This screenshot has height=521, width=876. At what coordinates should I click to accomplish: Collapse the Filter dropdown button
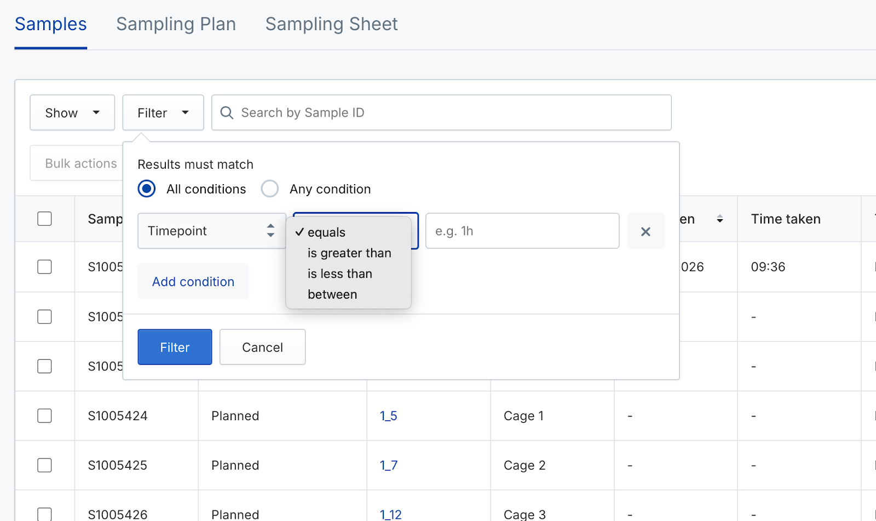(x=163, y=113)
